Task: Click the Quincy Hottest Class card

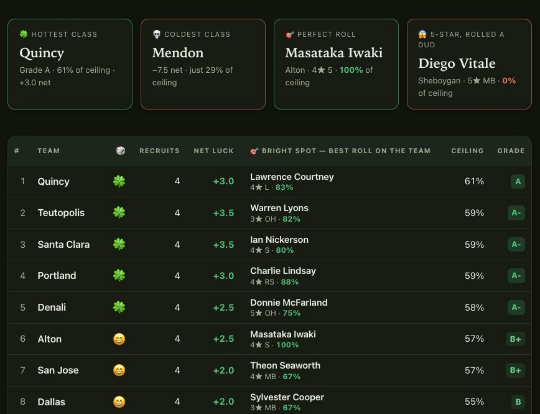Action: [x=70, y=64]
